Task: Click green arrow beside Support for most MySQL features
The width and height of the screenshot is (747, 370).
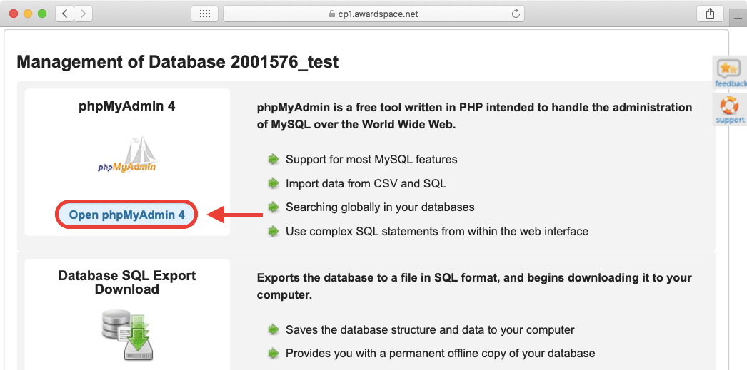Action: point(273,159)
